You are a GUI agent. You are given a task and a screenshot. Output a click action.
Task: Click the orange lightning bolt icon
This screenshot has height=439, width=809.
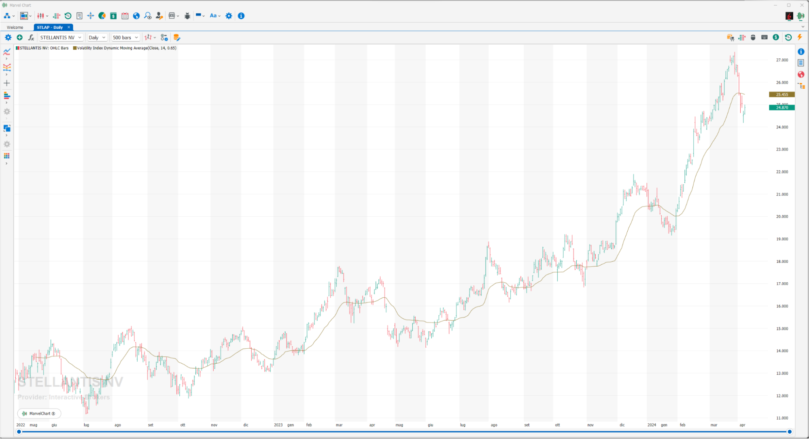[800, 37]
